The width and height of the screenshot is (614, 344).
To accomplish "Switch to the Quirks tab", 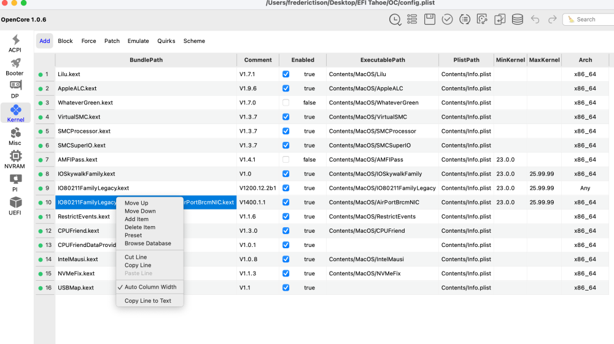I will (x=166, y=41).
